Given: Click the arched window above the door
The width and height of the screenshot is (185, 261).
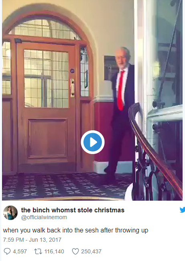Looking at the screenshot, I should click(46, 30).
